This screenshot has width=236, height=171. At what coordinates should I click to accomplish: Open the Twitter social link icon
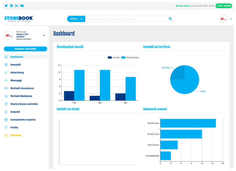point(6,6)
